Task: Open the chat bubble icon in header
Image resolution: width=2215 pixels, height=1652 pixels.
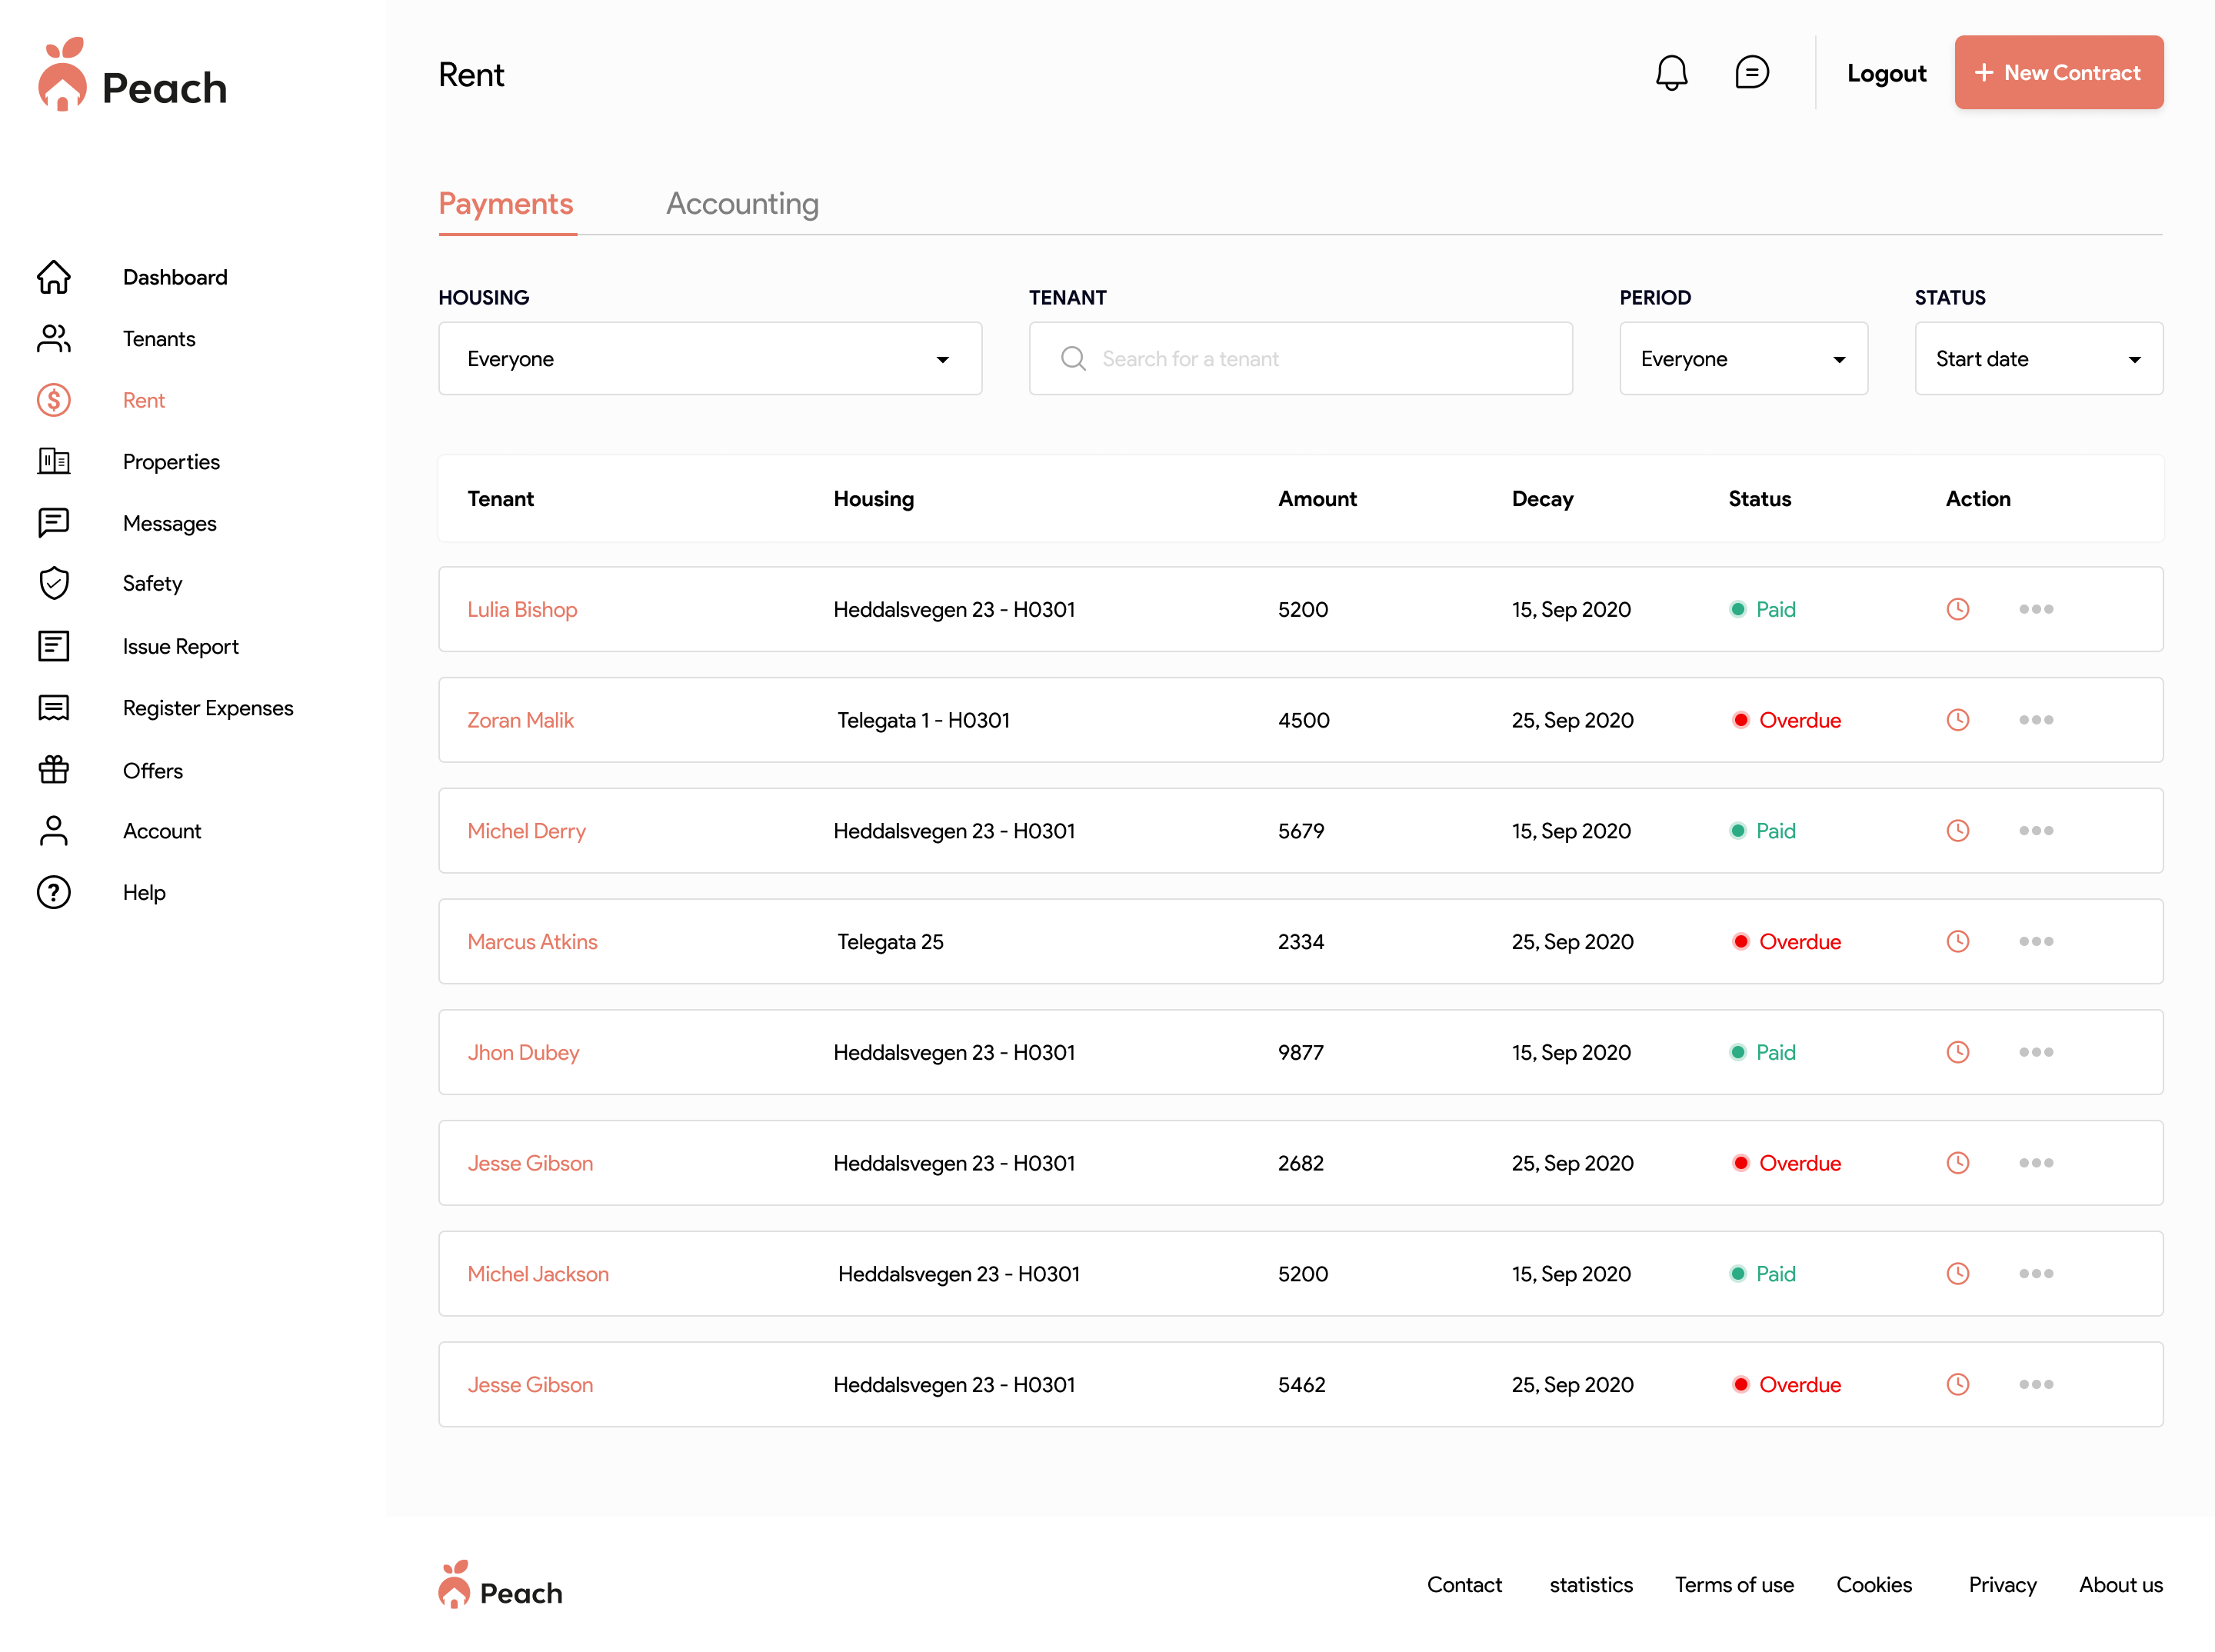Action: pyautogui.click(x=1751, y=73)
